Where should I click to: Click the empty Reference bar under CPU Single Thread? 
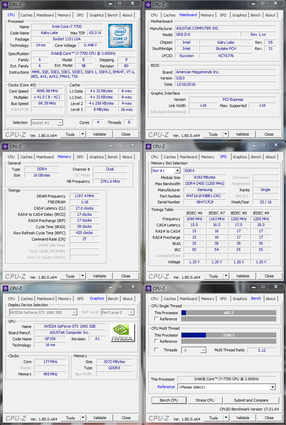click(x=229, y=319)
